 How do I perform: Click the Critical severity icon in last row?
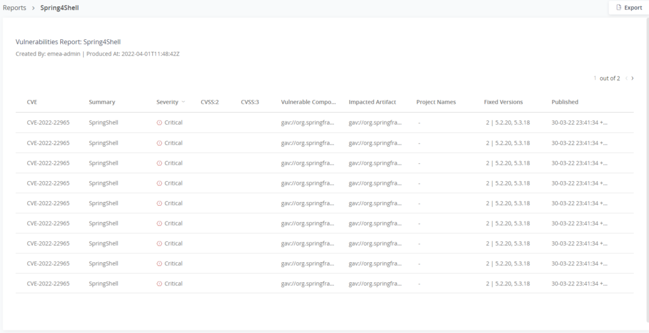pyautogui.click(x=159, y=284)
